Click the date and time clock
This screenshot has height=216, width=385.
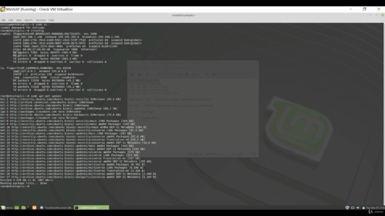point(375,208)
